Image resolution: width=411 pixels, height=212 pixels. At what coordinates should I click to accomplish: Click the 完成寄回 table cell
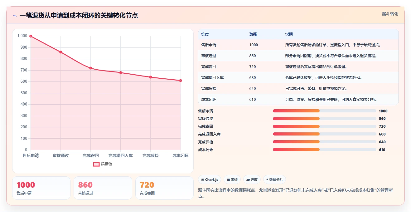click(209, 67)
